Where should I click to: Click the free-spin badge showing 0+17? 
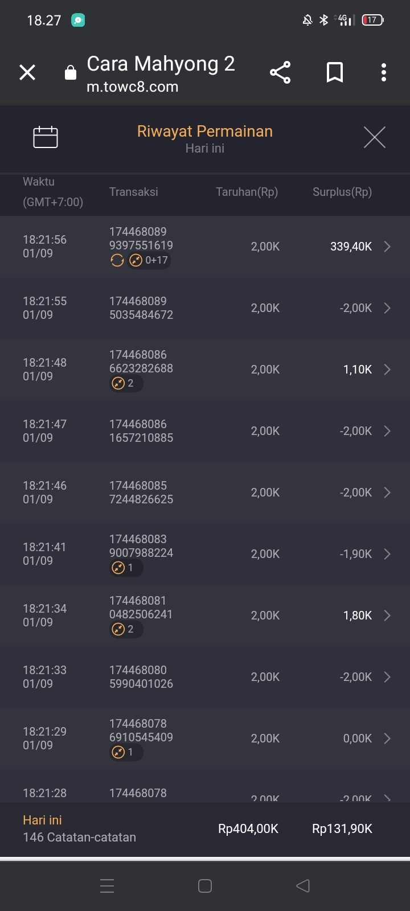(149, 260)
